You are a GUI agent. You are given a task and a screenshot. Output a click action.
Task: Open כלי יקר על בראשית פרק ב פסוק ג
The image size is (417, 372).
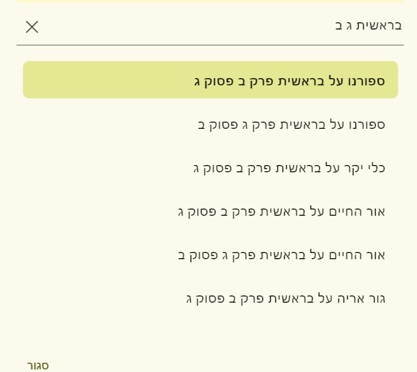(x=289, y=168)
